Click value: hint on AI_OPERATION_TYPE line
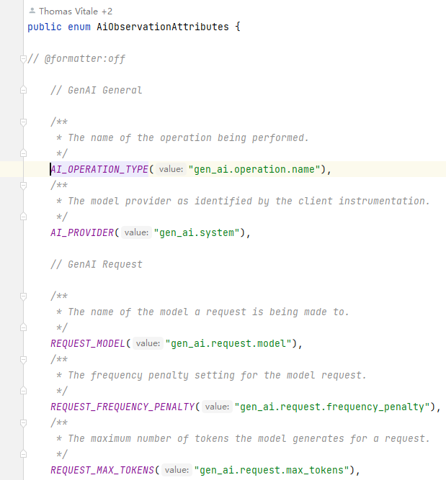 tap(171, 169)
